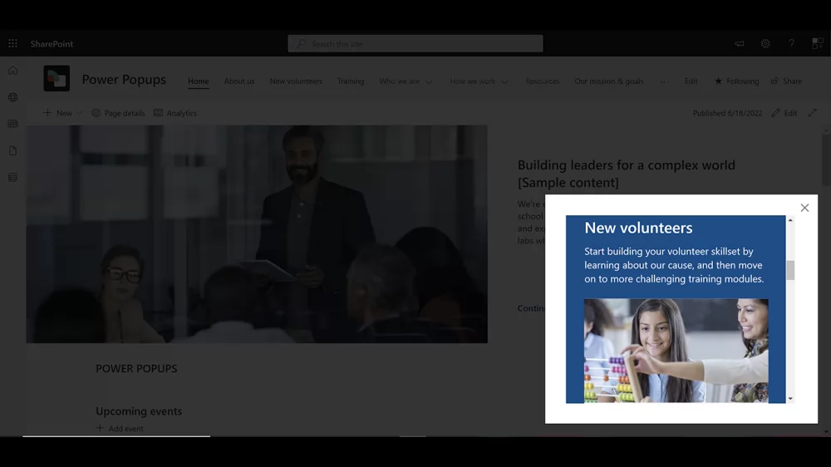Toggle the Following star
The height and width of the screenshot is (467, 831).
(x=736, y=81)
